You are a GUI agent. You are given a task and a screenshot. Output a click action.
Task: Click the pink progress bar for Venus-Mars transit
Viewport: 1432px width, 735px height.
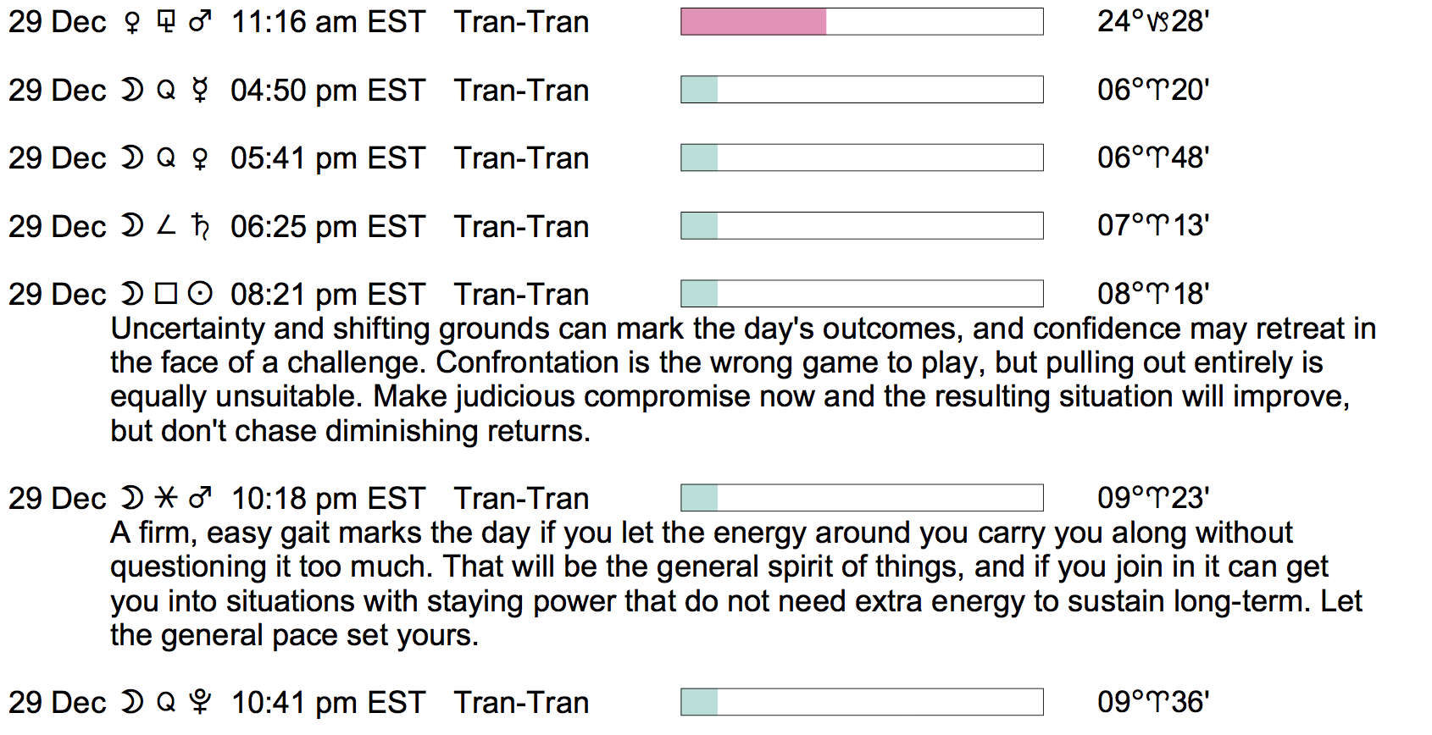[753, 22]
